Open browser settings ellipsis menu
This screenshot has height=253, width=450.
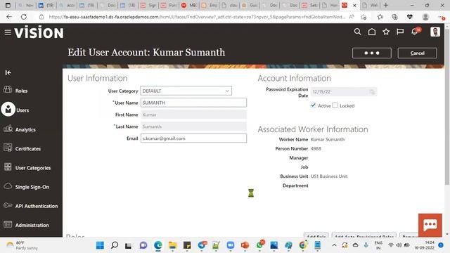[x=442, y=17]
